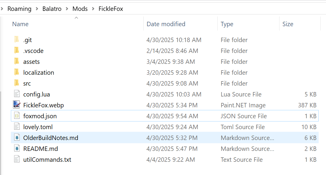
Task: Click the FickleFox.webp Paint.NET image icon
Action: click(17, 105)
